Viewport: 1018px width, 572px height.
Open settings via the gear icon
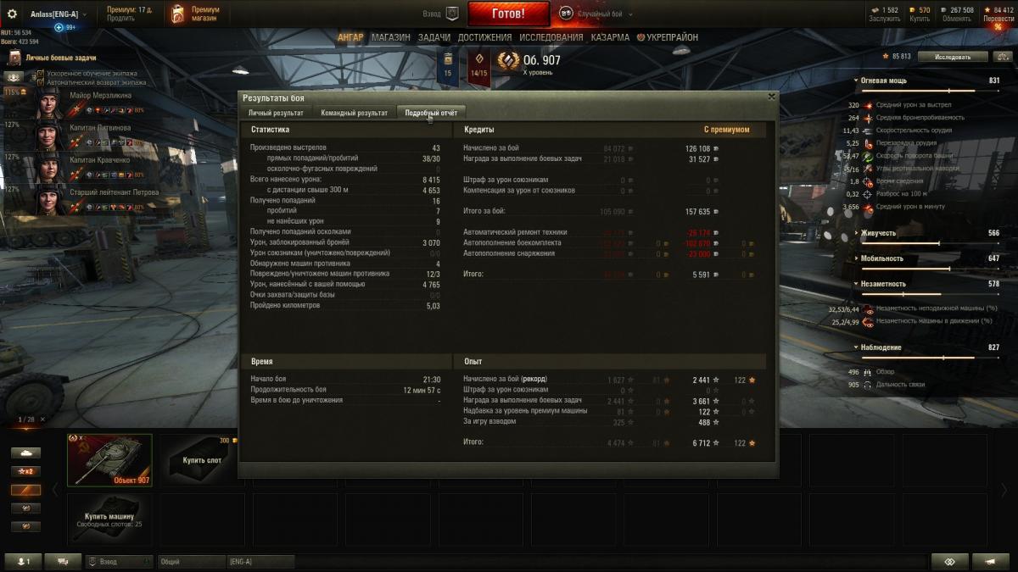coord(12,14)
